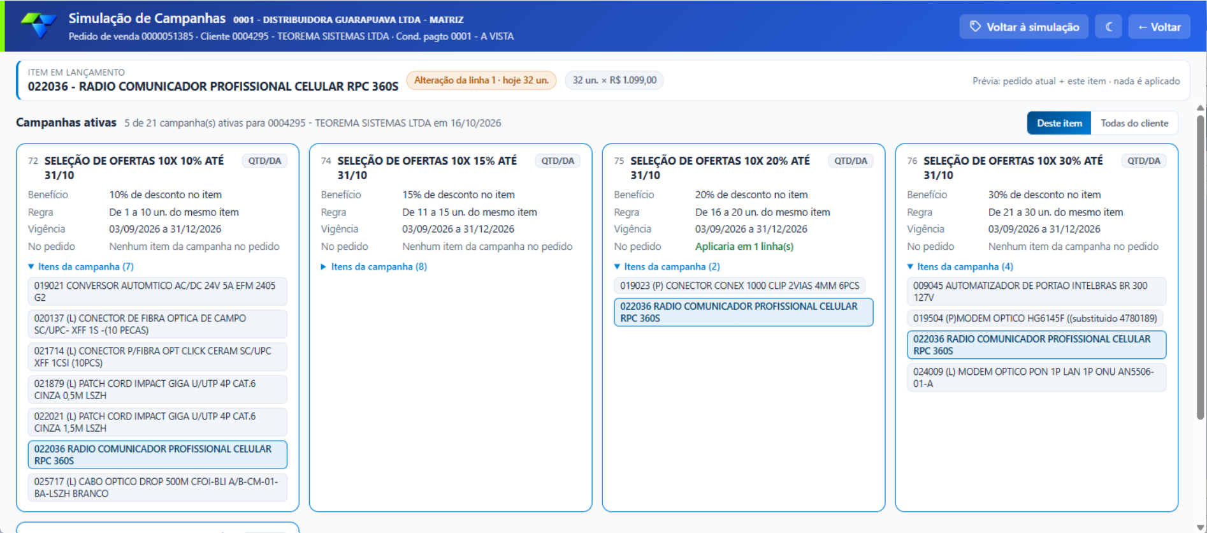Click the Alteração da linha 1 badge
This screenshot has width=1207, height=533.
tap(481, 80)
